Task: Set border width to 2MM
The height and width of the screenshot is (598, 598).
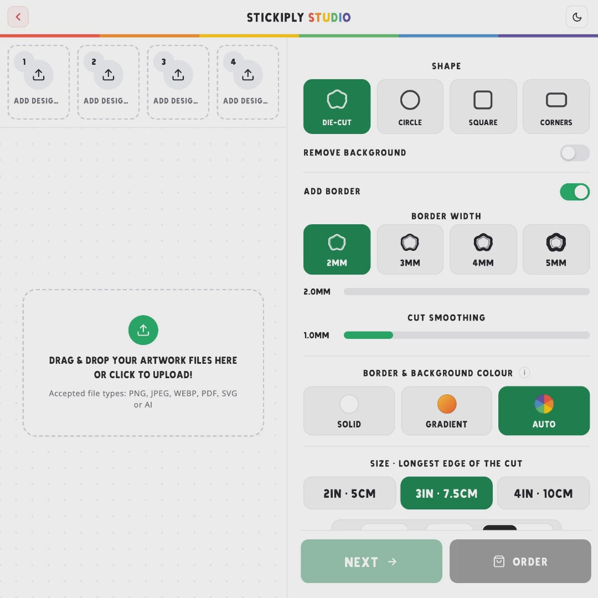Action: pyautogui.click(x=337, y=249)
